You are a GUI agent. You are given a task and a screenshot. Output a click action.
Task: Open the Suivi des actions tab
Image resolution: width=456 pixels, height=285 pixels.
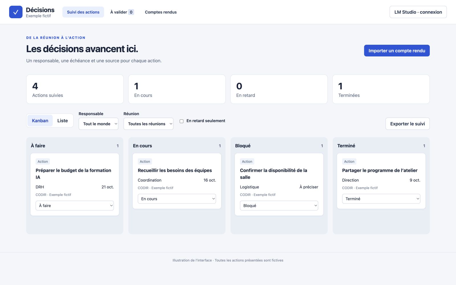83,12
